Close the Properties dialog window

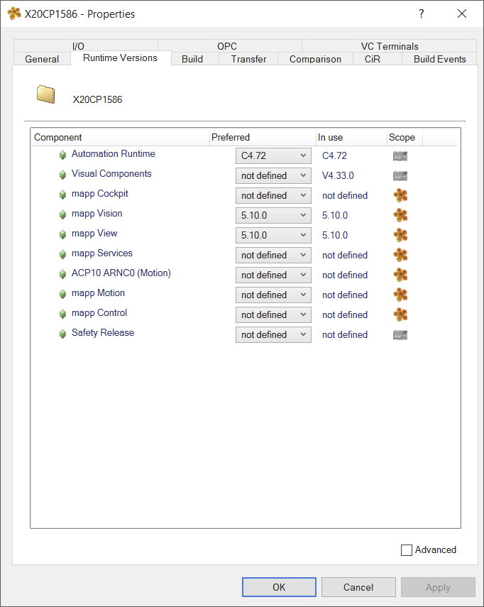pyautogui.click(x=462, y=13)
